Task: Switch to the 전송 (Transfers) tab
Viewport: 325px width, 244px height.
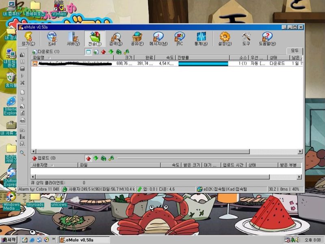Action: 94,37
